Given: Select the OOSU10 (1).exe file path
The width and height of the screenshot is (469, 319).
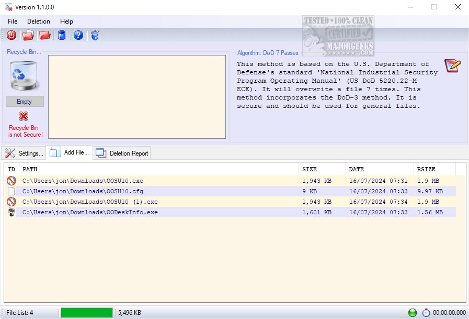Looking at the screenshot, I should click(90, 202).
